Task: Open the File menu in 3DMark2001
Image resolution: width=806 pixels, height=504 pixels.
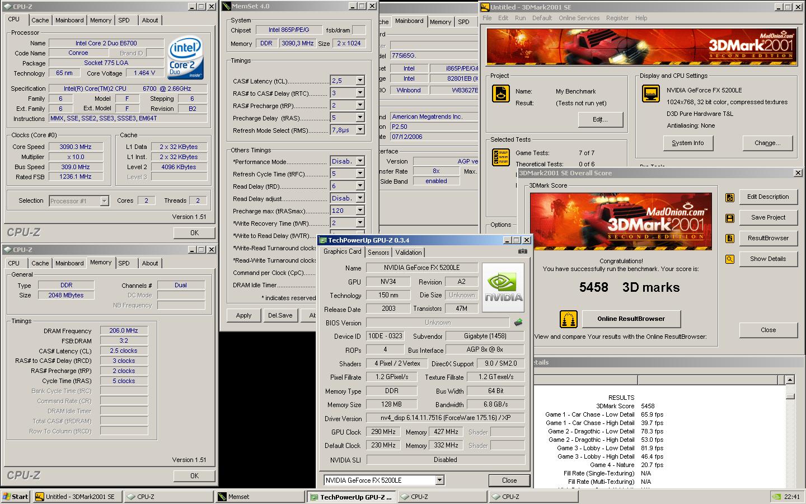Action: 487,18
